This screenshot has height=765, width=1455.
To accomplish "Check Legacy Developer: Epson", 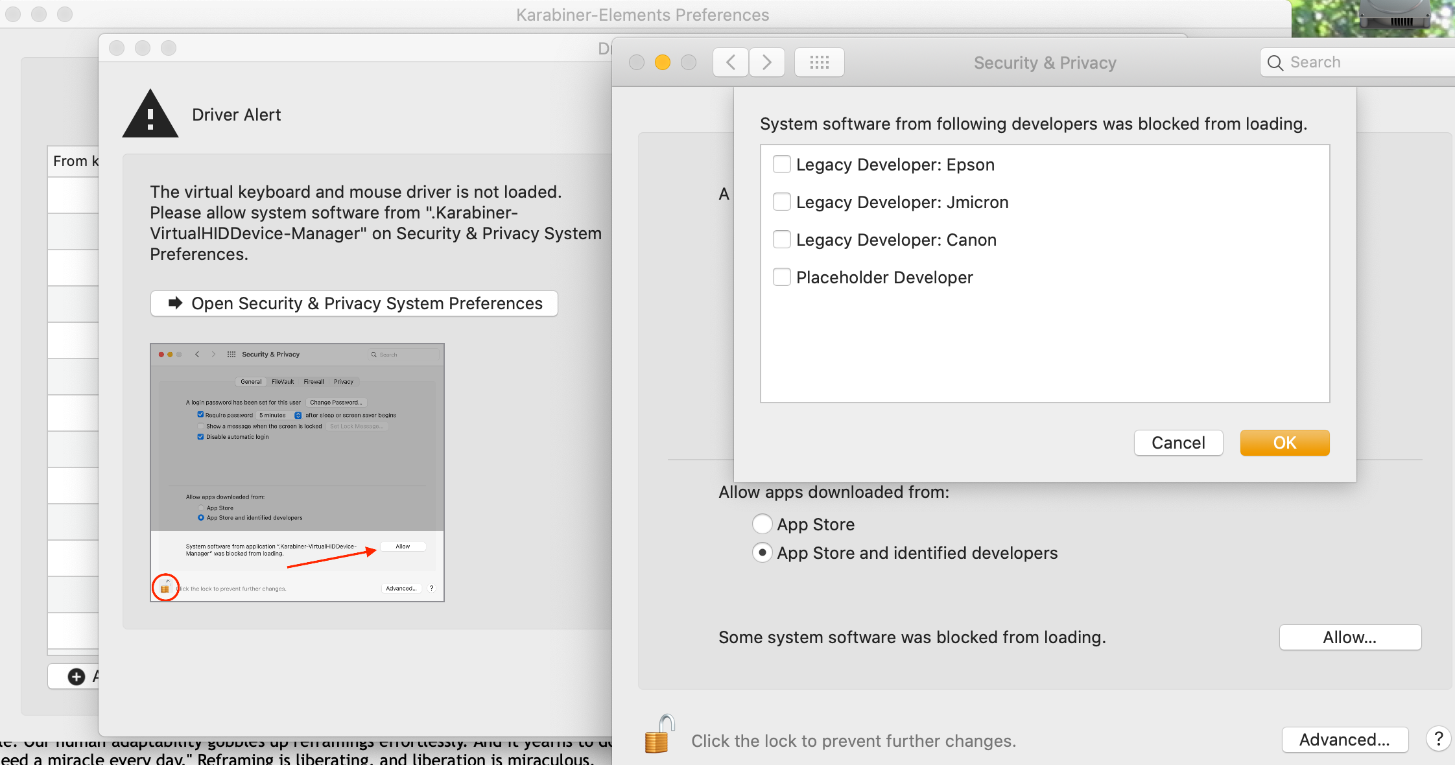I will pyautogui.click(x=782, y=165).
